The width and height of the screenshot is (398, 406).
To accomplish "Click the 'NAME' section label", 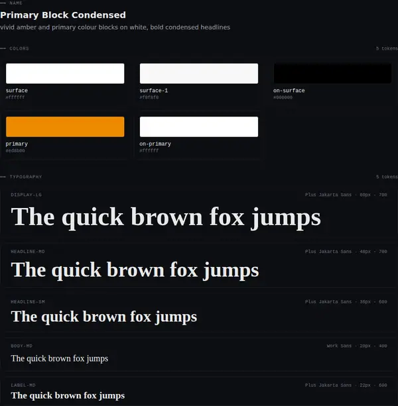I will pos(16,3).
